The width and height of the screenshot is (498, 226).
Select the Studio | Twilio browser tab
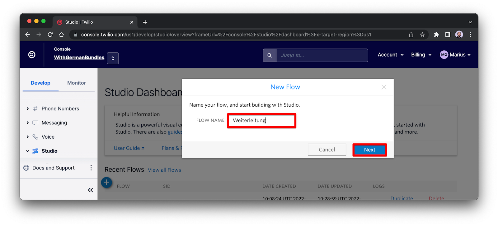[x=95, y=22]
